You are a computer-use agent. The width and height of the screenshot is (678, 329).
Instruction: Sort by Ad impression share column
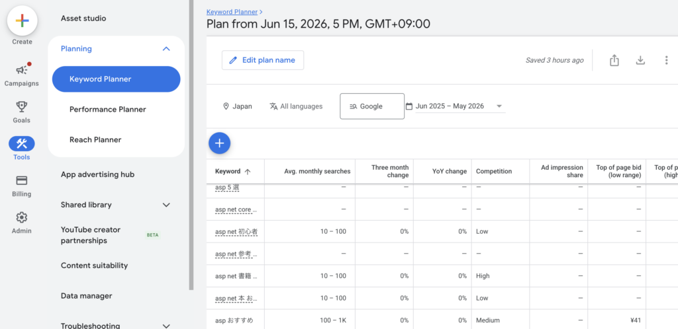pyautogui.click(x=561, y=171)
